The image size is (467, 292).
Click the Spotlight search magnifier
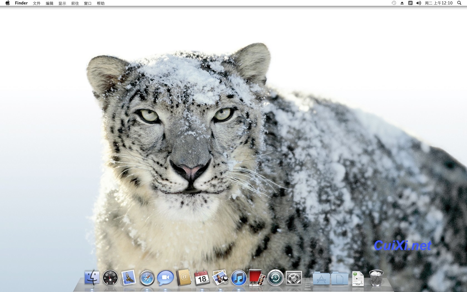pos(459,3)
